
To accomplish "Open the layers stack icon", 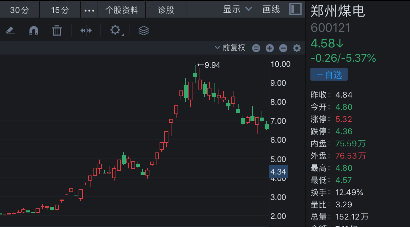I will (x=144, y=31).
